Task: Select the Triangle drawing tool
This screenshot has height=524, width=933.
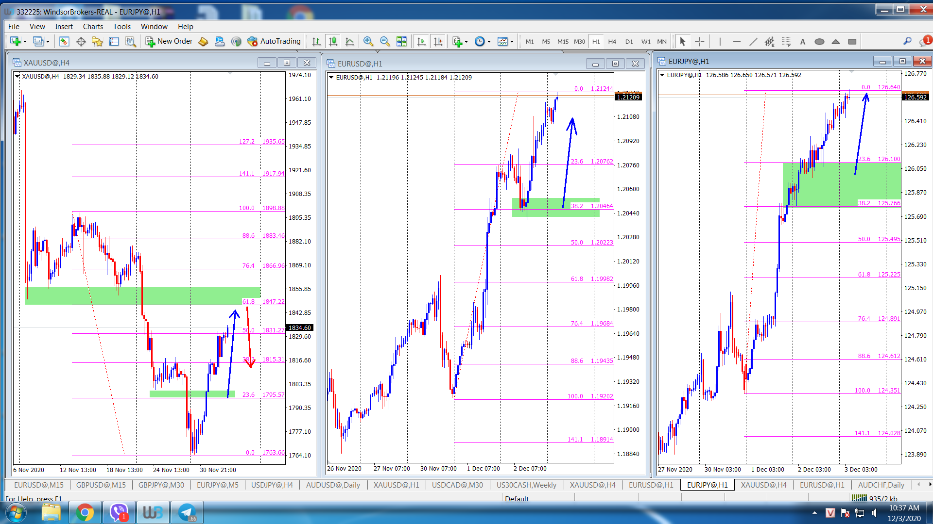Action: [836, 42]
